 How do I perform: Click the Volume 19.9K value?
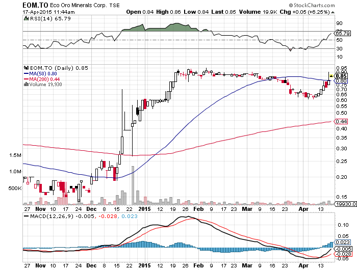[258, 12]
